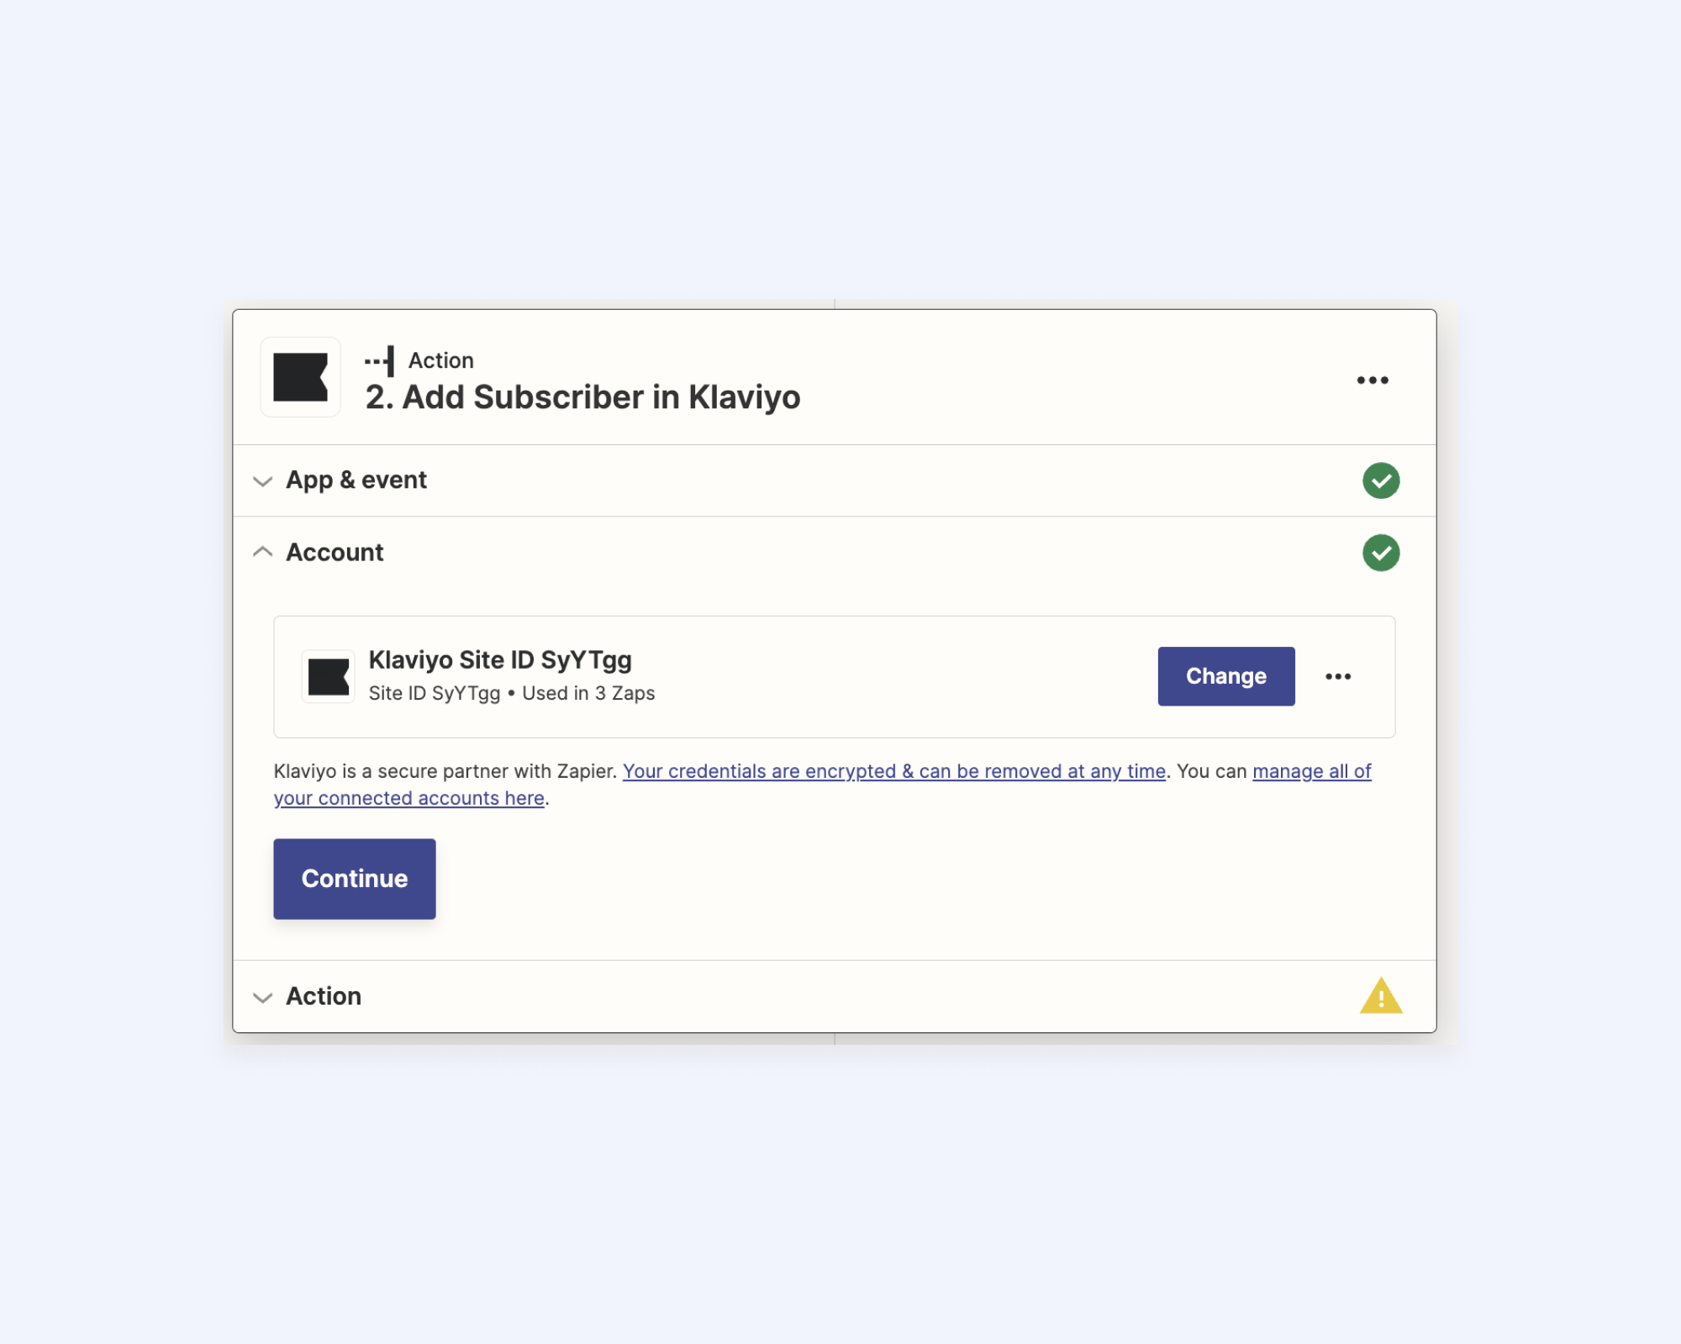This screenshot has height=1344, width=1681.
Task: Select the Account section heading
Action: coord(335,552)
